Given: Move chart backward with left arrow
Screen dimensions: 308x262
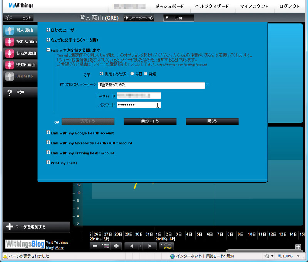Looking at the screenshot, I should tap(131, 246).
